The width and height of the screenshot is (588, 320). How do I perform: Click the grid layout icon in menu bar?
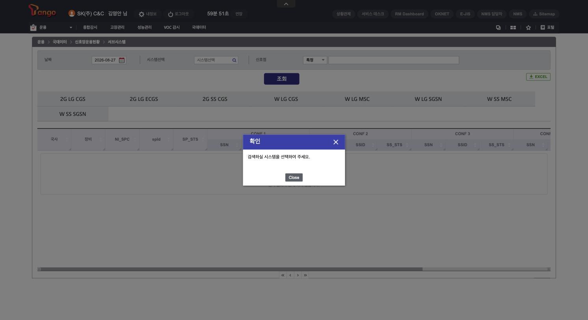(513, 28)
